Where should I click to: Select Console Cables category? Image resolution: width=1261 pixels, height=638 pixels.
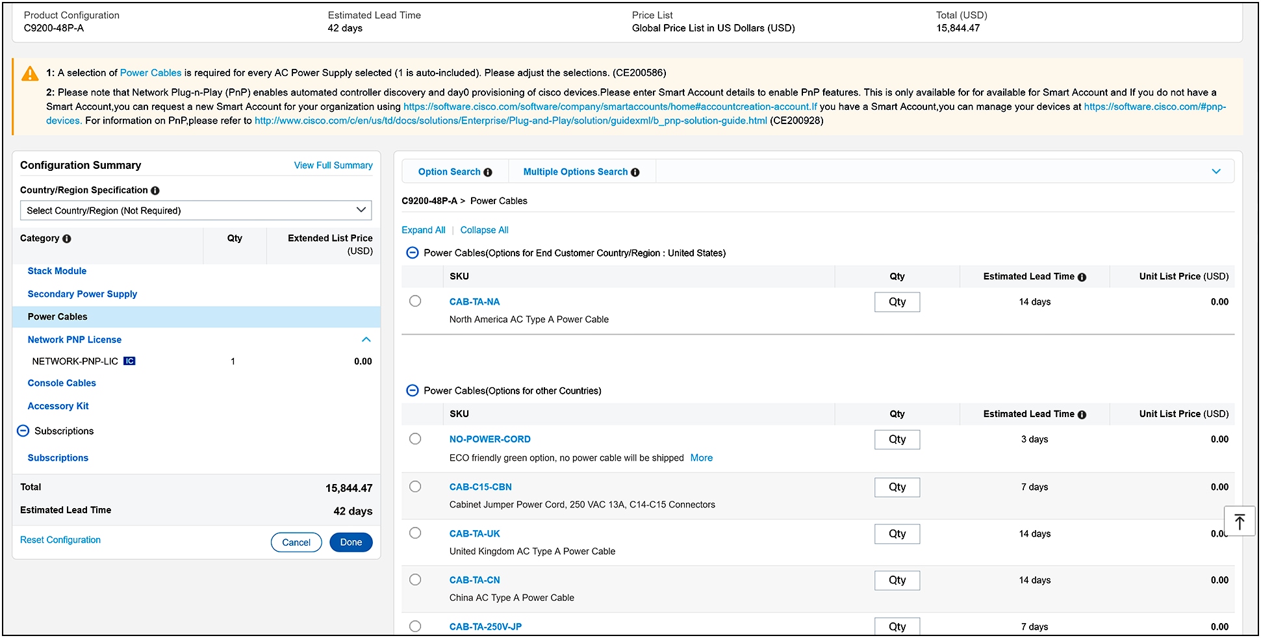tap(62, 383)
